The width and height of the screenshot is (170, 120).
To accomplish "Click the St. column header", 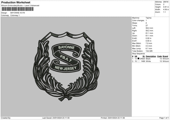I will 144,56.
